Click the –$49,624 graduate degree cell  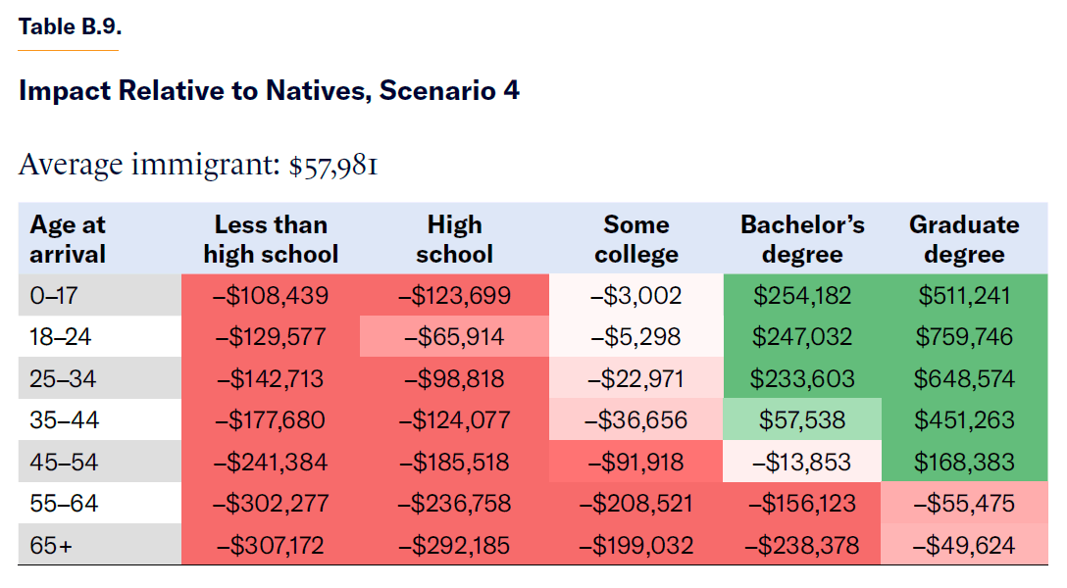[964, 545]
